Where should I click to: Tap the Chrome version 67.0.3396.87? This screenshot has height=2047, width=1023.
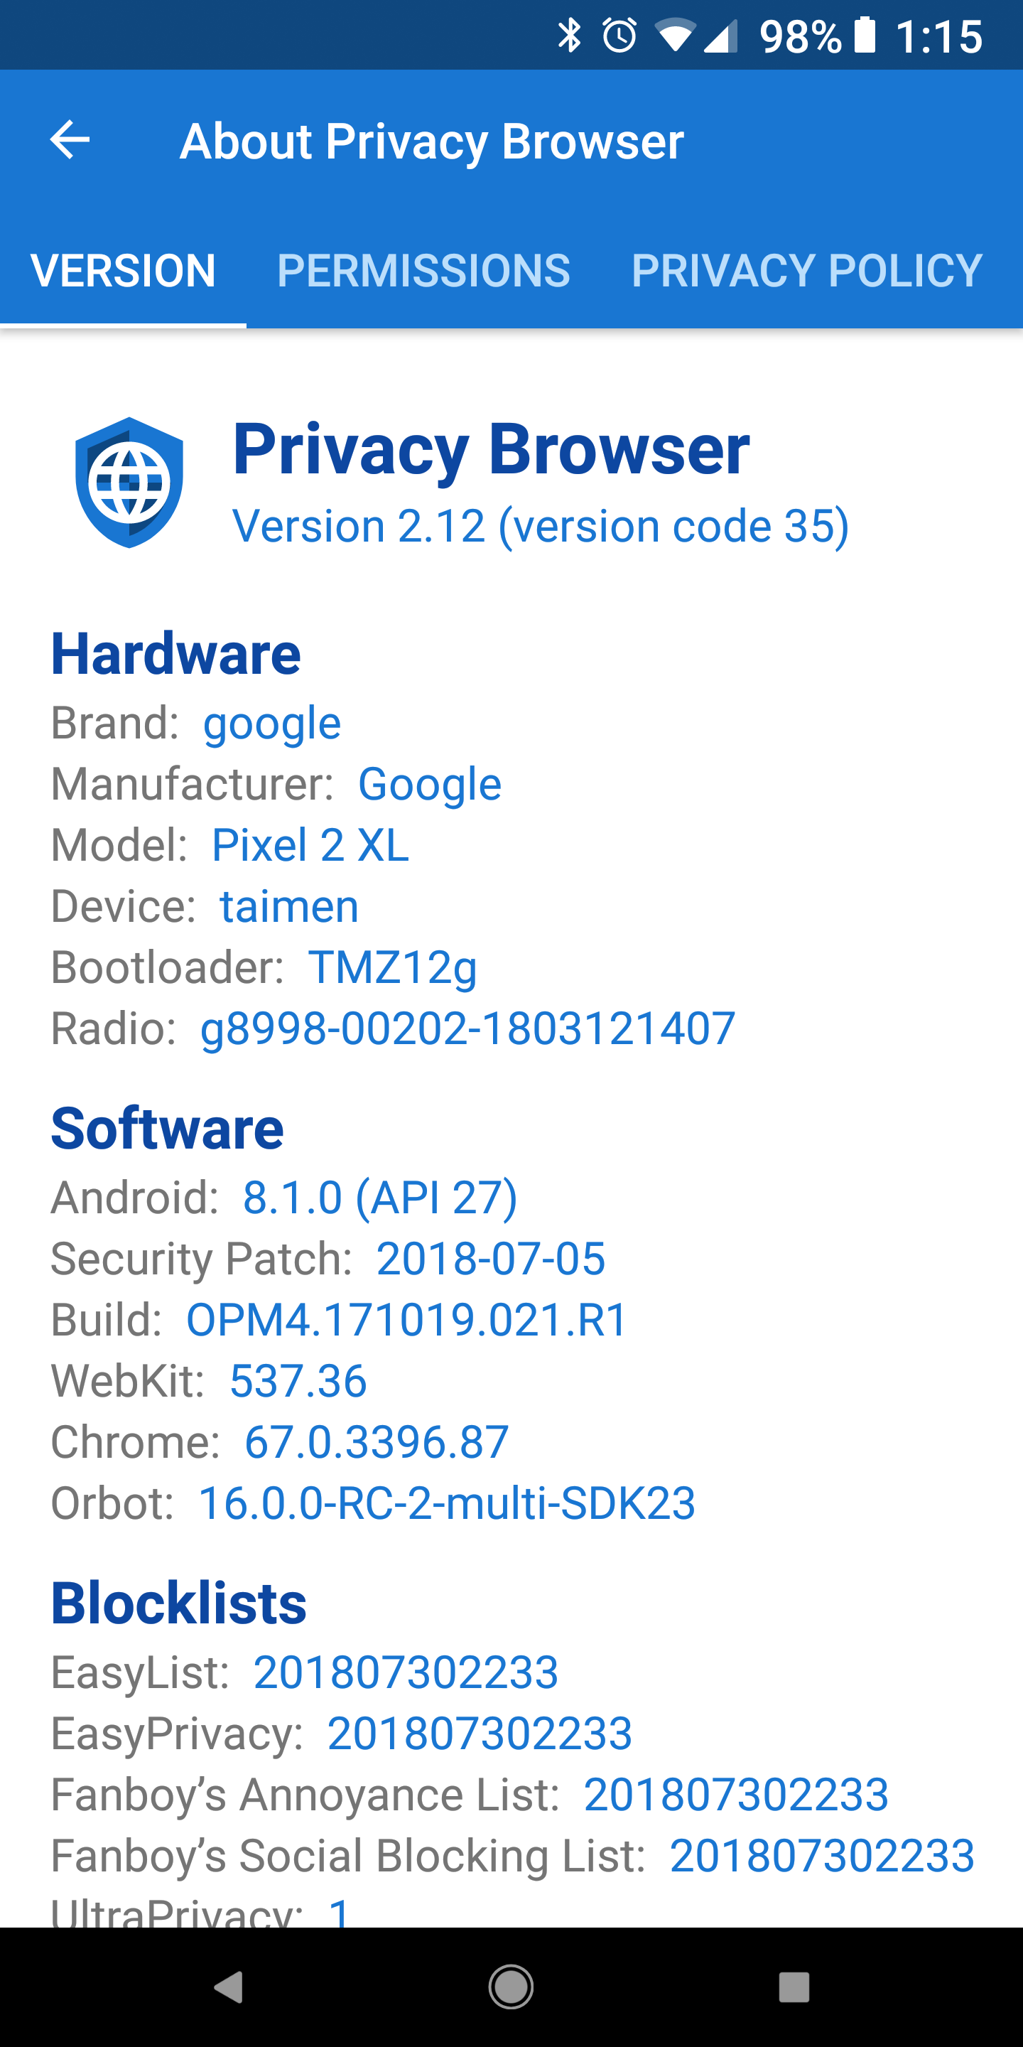click(x=377, y=1441)
